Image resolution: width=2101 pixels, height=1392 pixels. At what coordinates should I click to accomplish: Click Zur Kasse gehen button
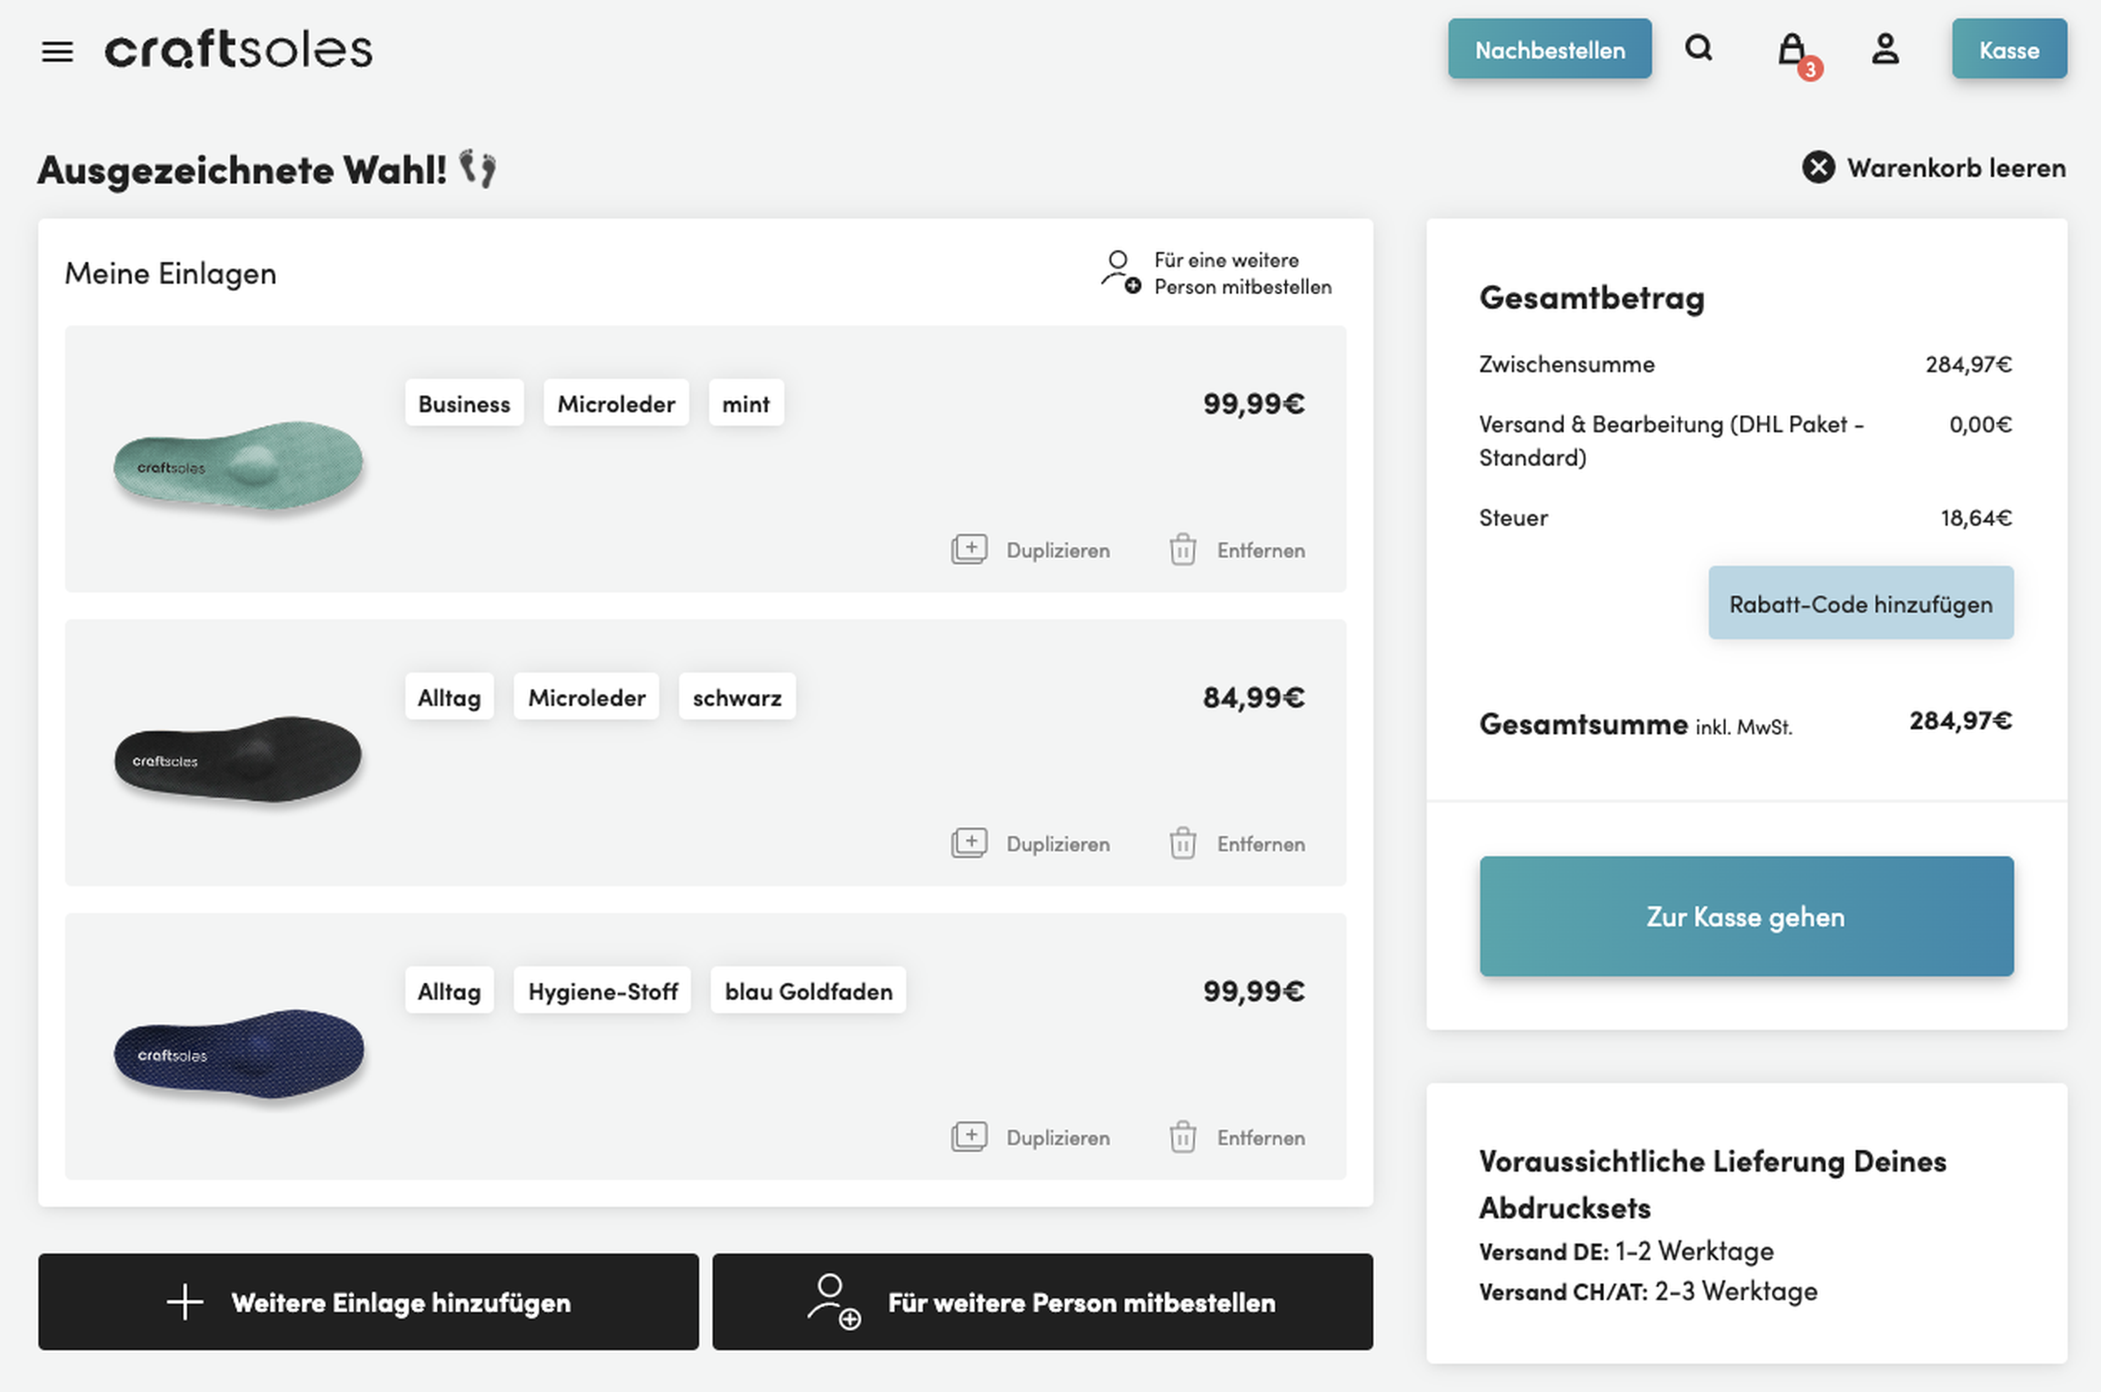(1745, 916)
